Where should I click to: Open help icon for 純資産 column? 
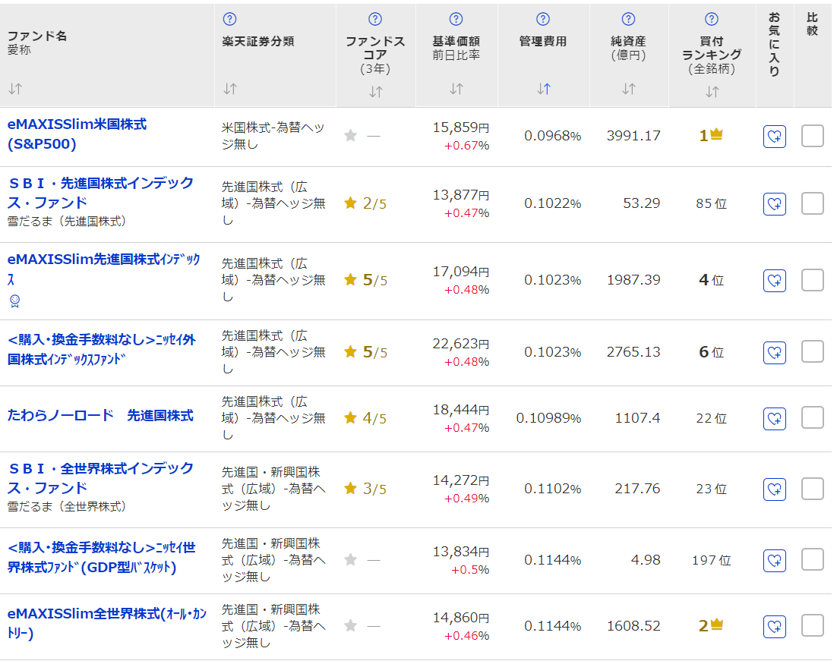(629, 19)
